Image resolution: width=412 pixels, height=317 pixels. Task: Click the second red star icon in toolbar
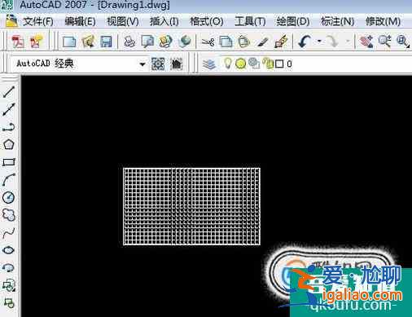tap(37, 42)
